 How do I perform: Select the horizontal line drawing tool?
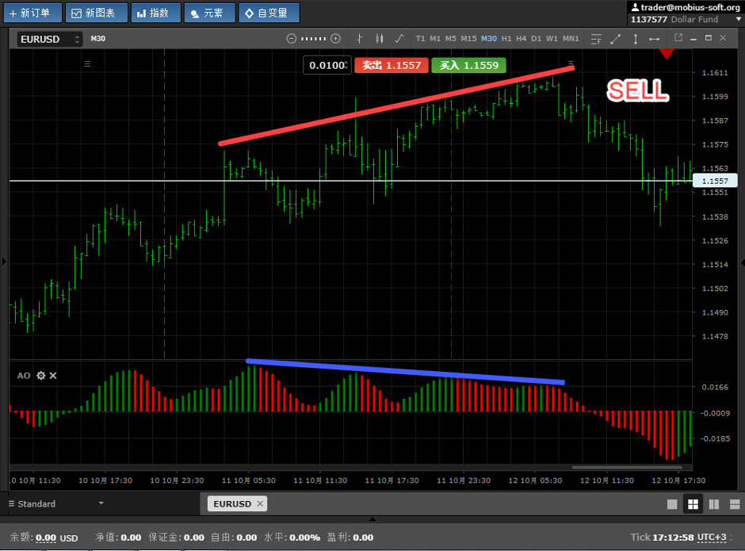(654, 39)
